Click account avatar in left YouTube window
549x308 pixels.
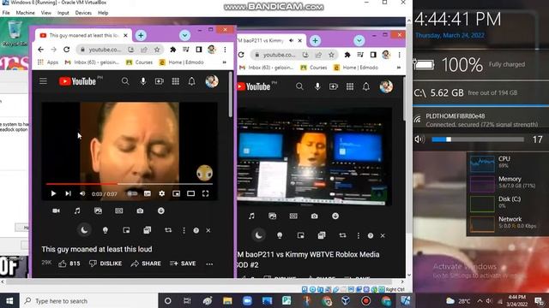pyautogui.click(x=212, y=81)
